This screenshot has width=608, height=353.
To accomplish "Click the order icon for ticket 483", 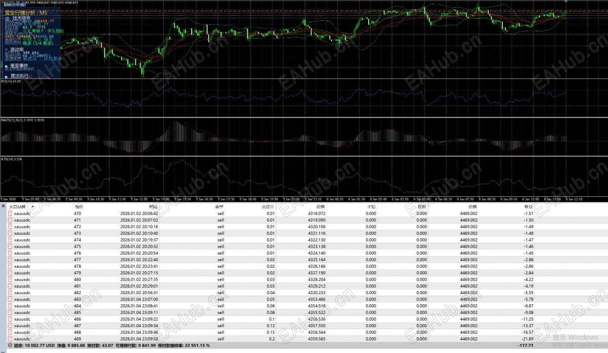I will coord(10,299).
